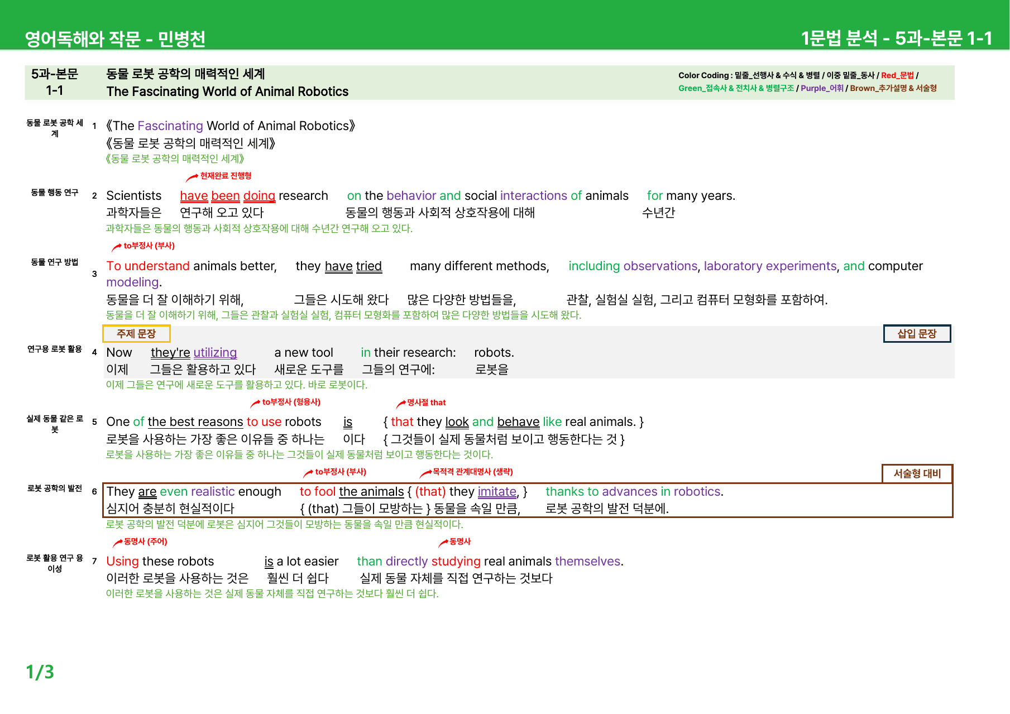The height and width of the screenshot is (714, 1010).
Task: Click the header title '영어독해와 작문 - 민병천'
Action: 115,39
